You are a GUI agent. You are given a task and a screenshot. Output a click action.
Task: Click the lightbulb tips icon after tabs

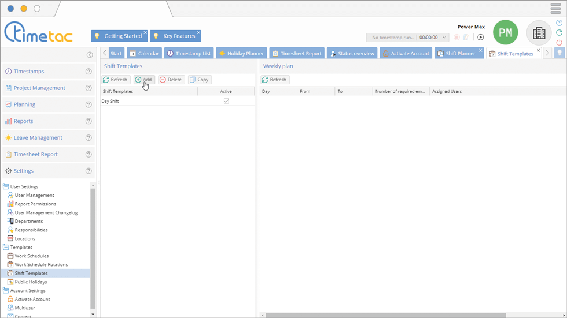[x=559, y=53]
